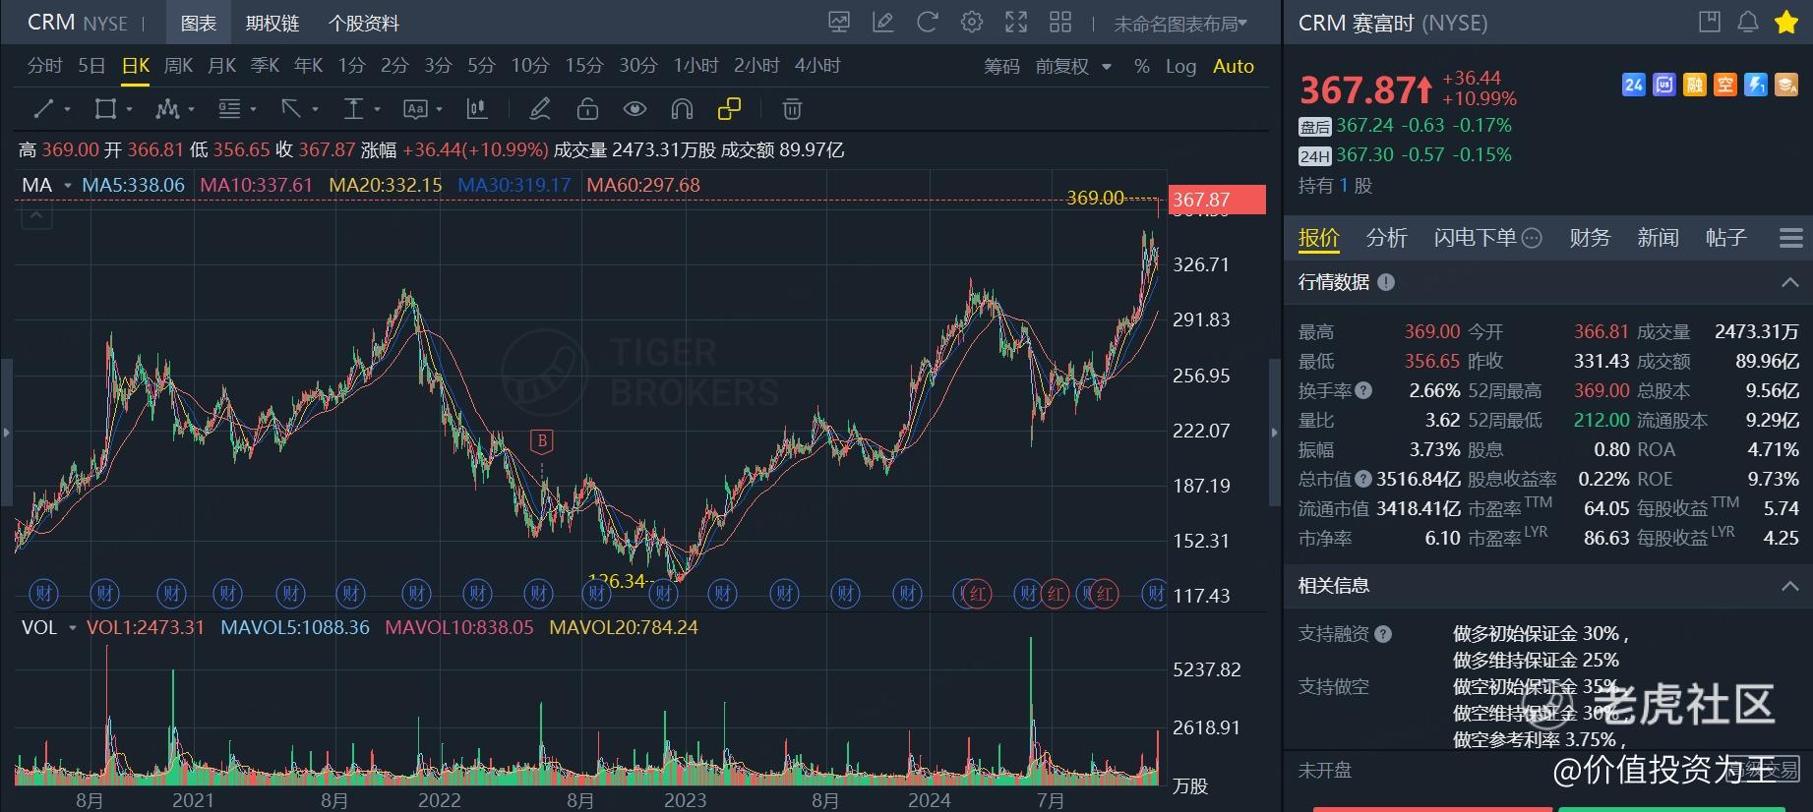Expand the line tool options arrow
The width and height of the screenshot is (1813, 812).
(67, 109)
